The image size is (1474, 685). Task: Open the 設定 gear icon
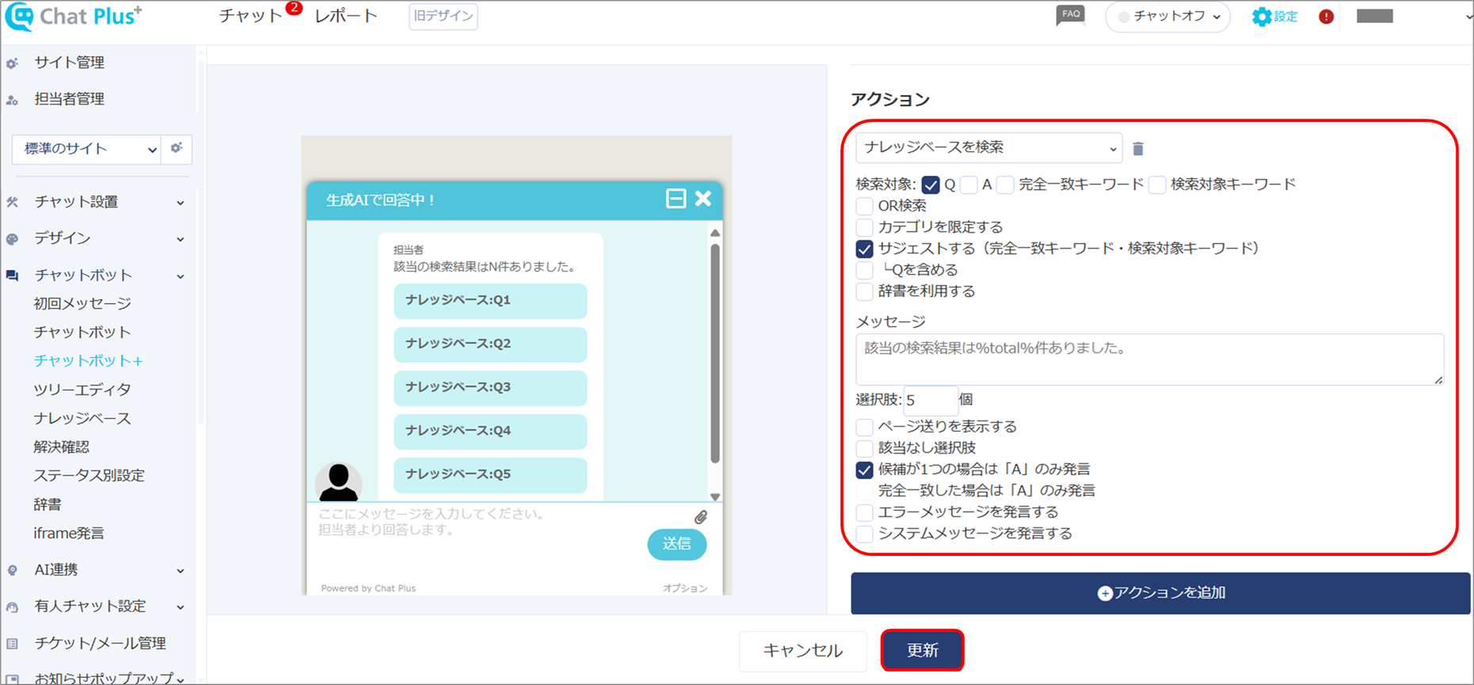pyautogui.click(x=1261, y=17)
